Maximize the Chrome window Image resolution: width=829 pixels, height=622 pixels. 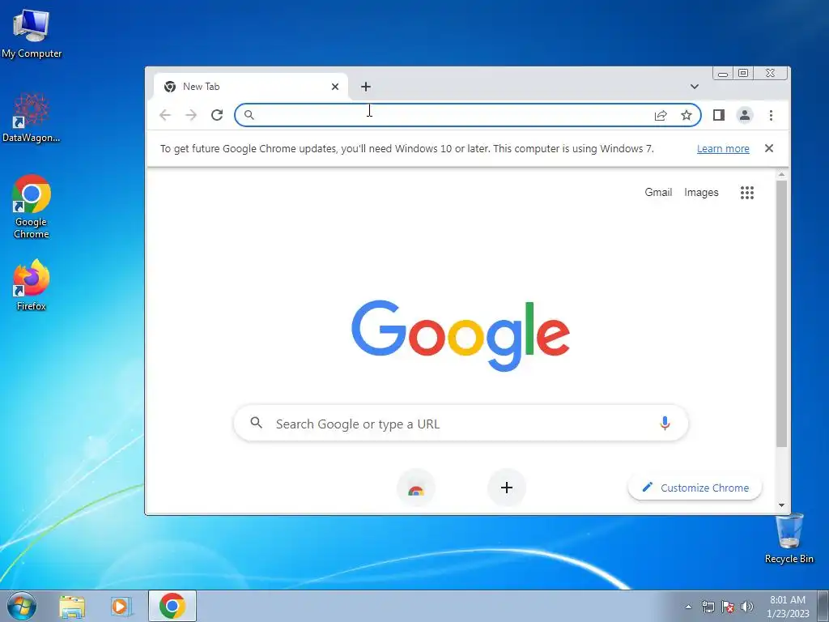pos(743,73)
